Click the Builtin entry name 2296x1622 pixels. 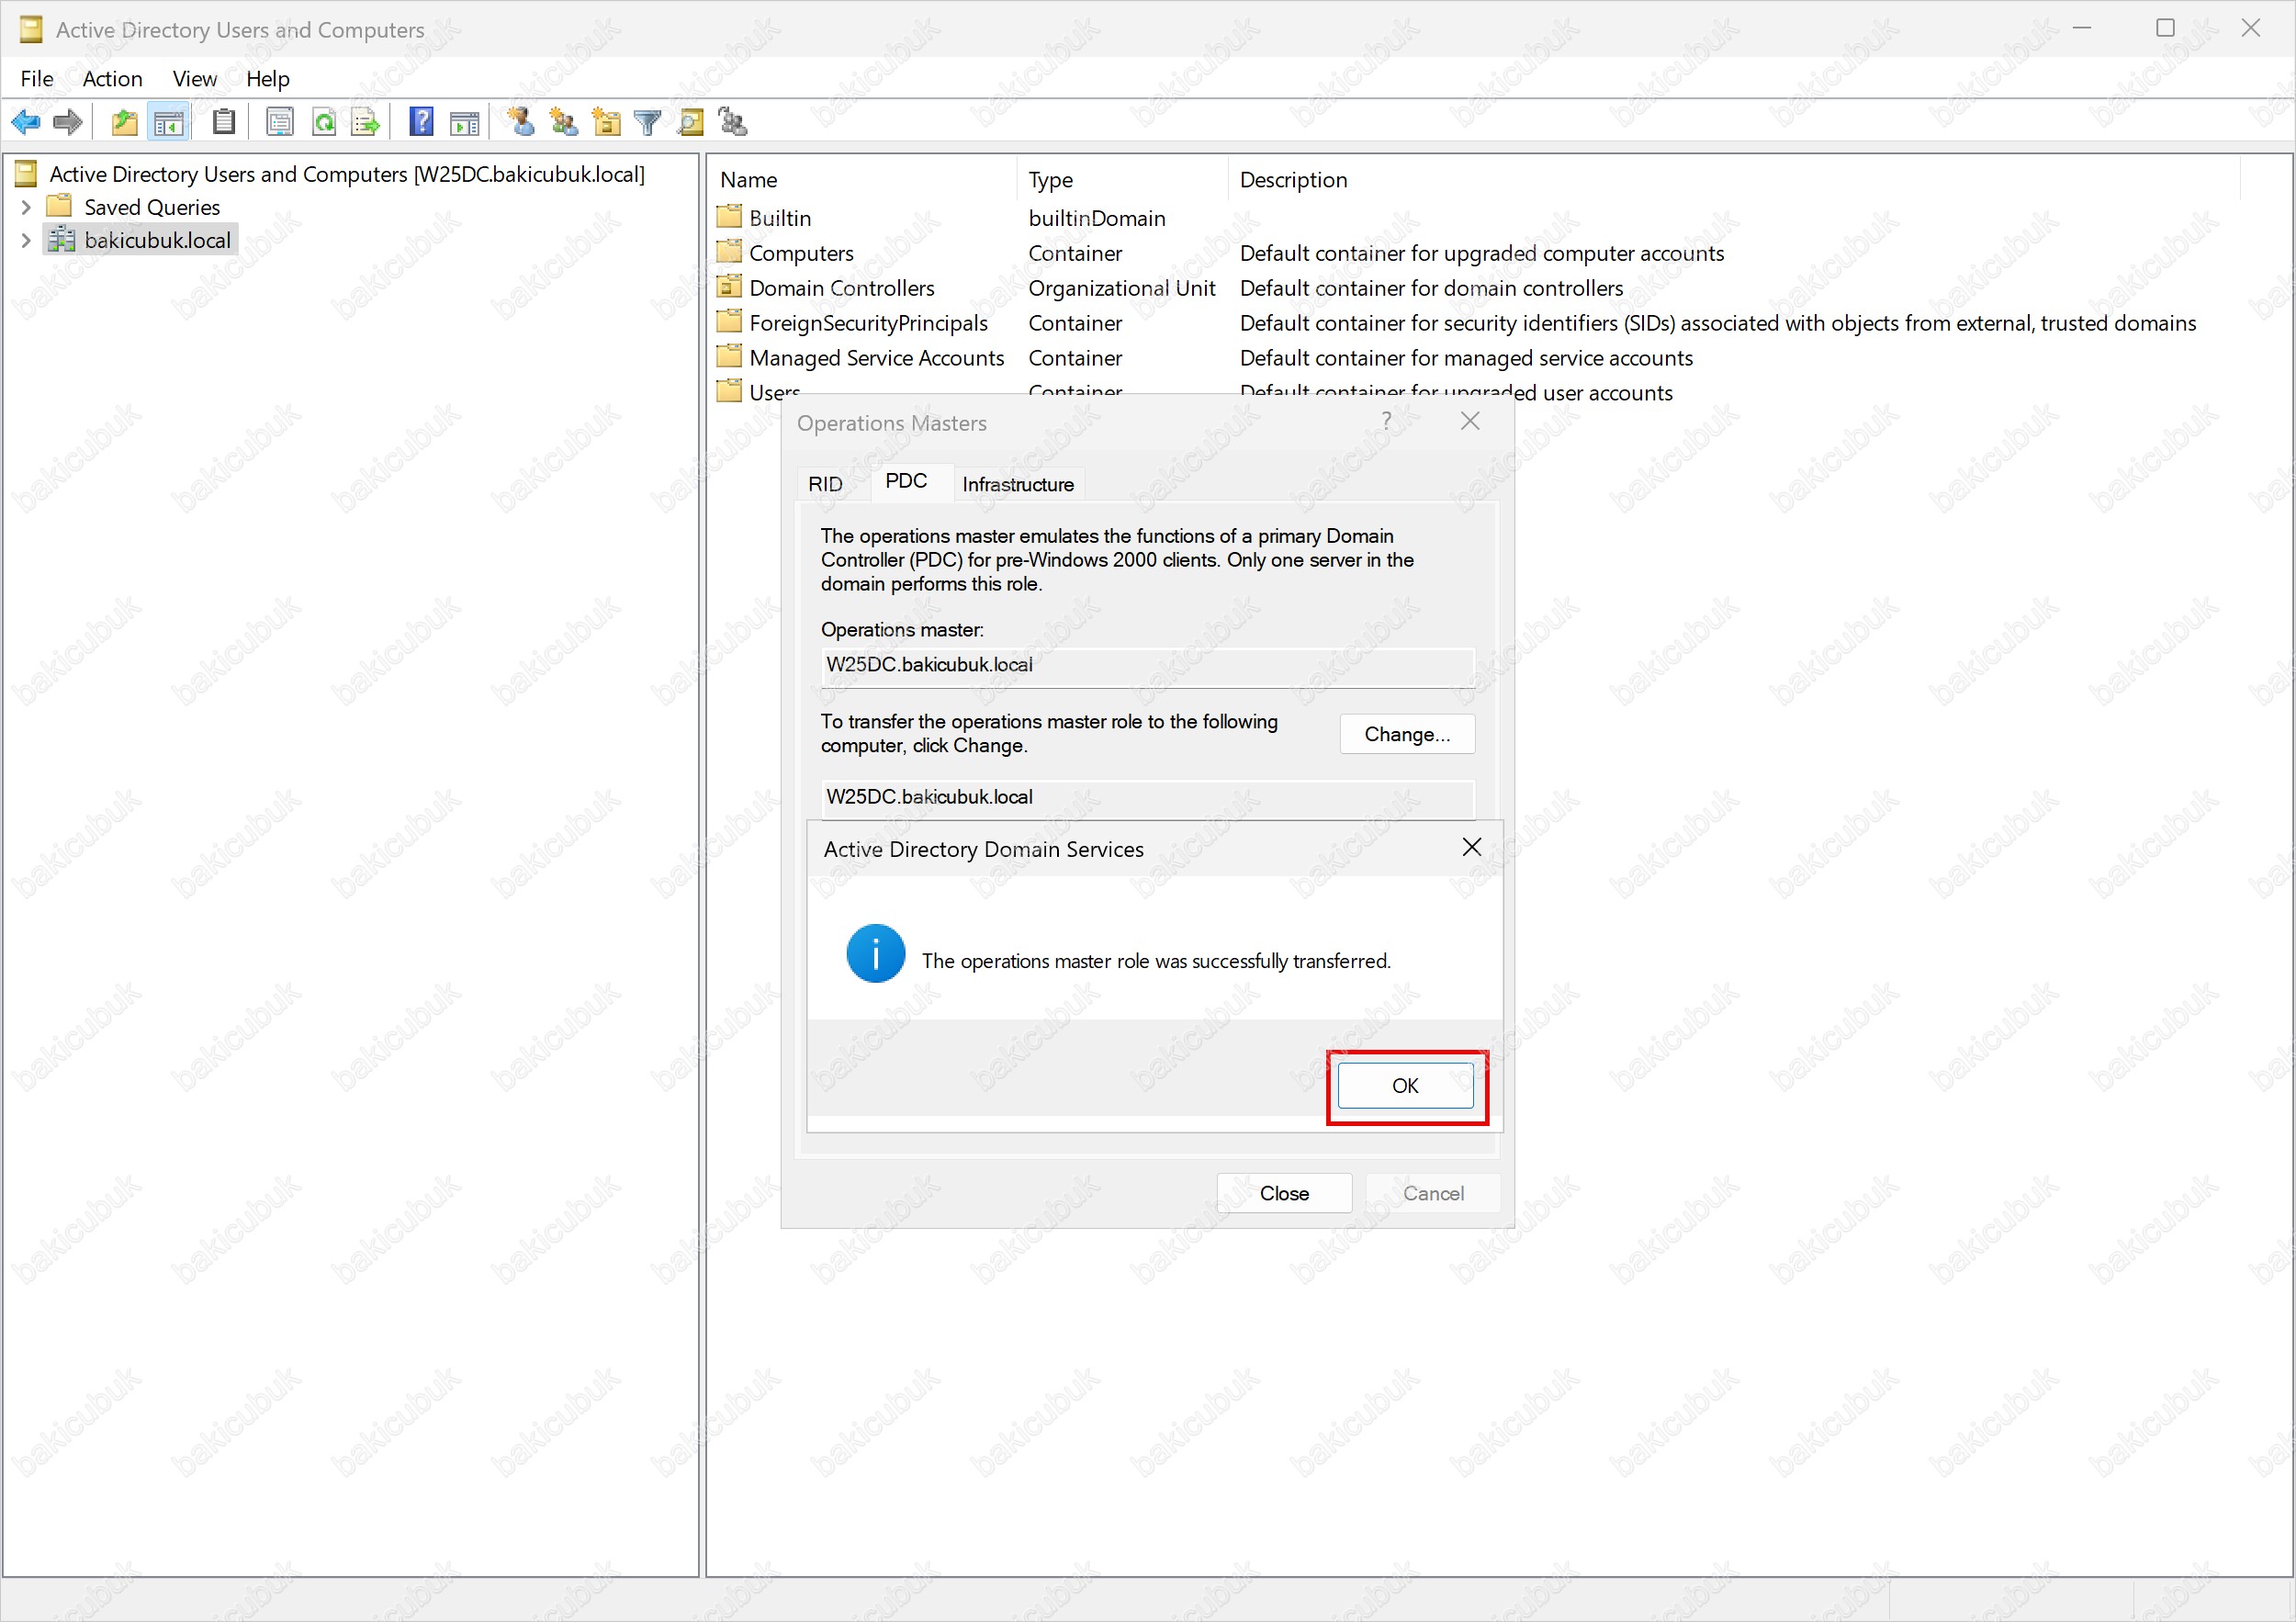point(780,218)
